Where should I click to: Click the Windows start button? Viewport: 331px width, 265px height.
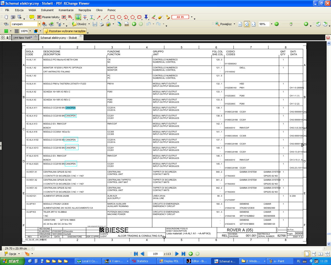click(12, 261)
